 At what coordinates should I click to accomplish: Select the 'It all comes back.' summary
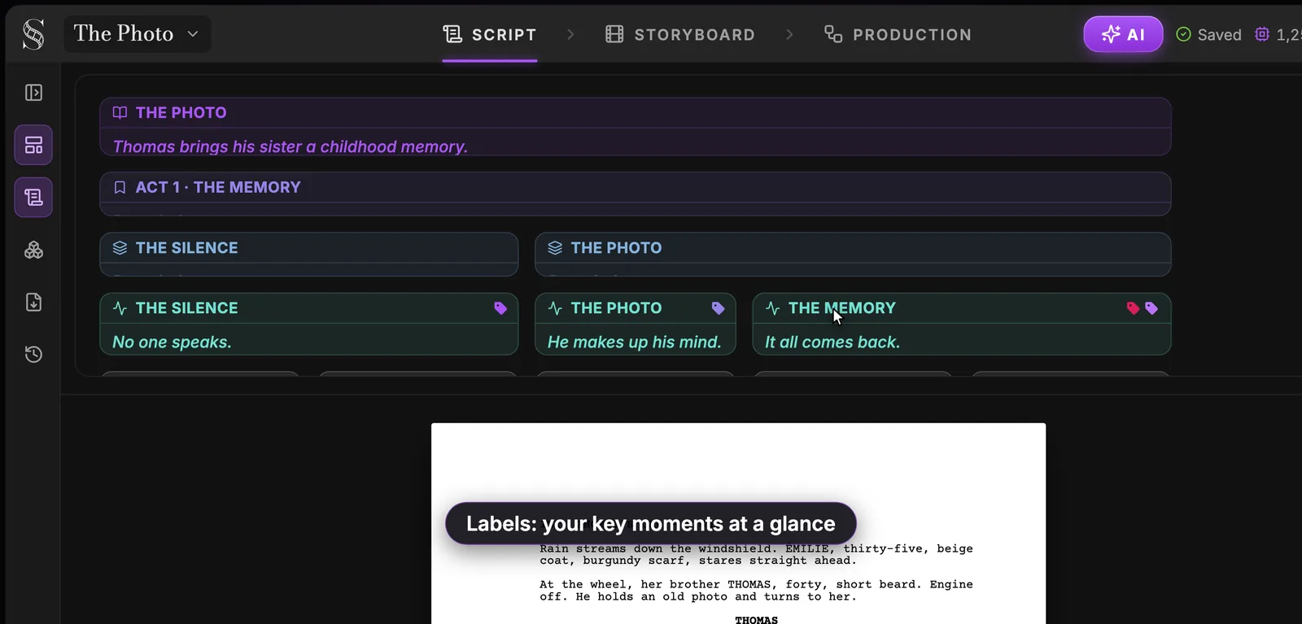point(832,343)
